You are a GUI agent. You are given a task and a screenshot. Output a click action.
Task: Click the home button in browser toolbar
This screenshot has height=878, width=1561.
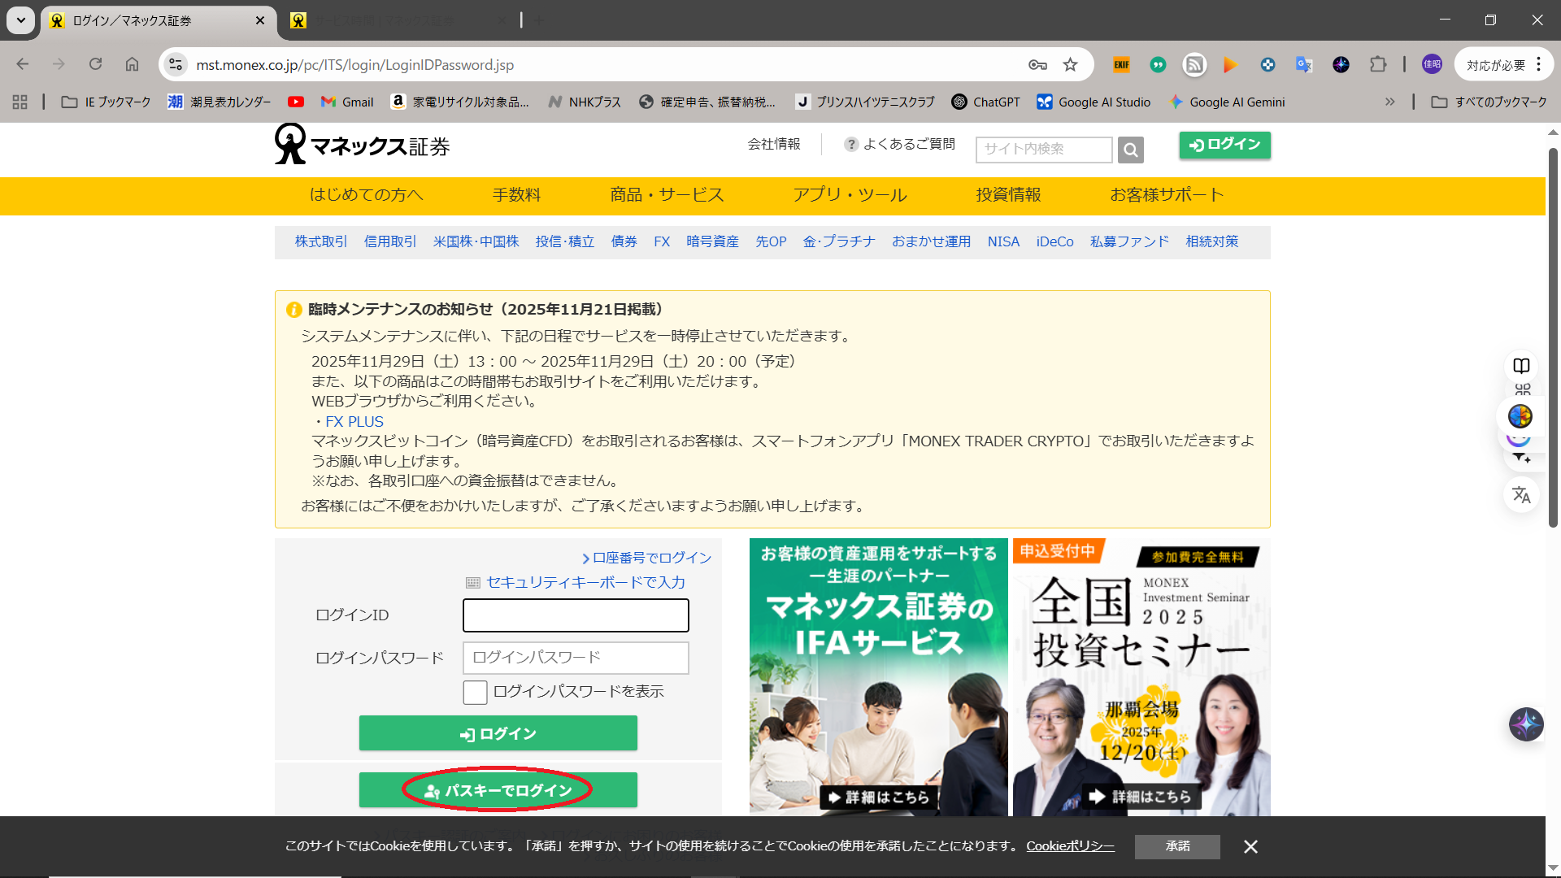coord(132,64)
